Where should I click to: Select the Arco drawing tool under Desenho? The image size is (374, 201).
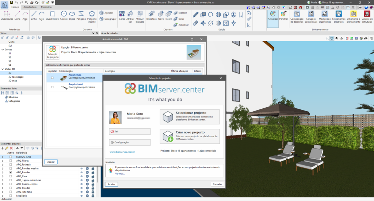[41, 15]
